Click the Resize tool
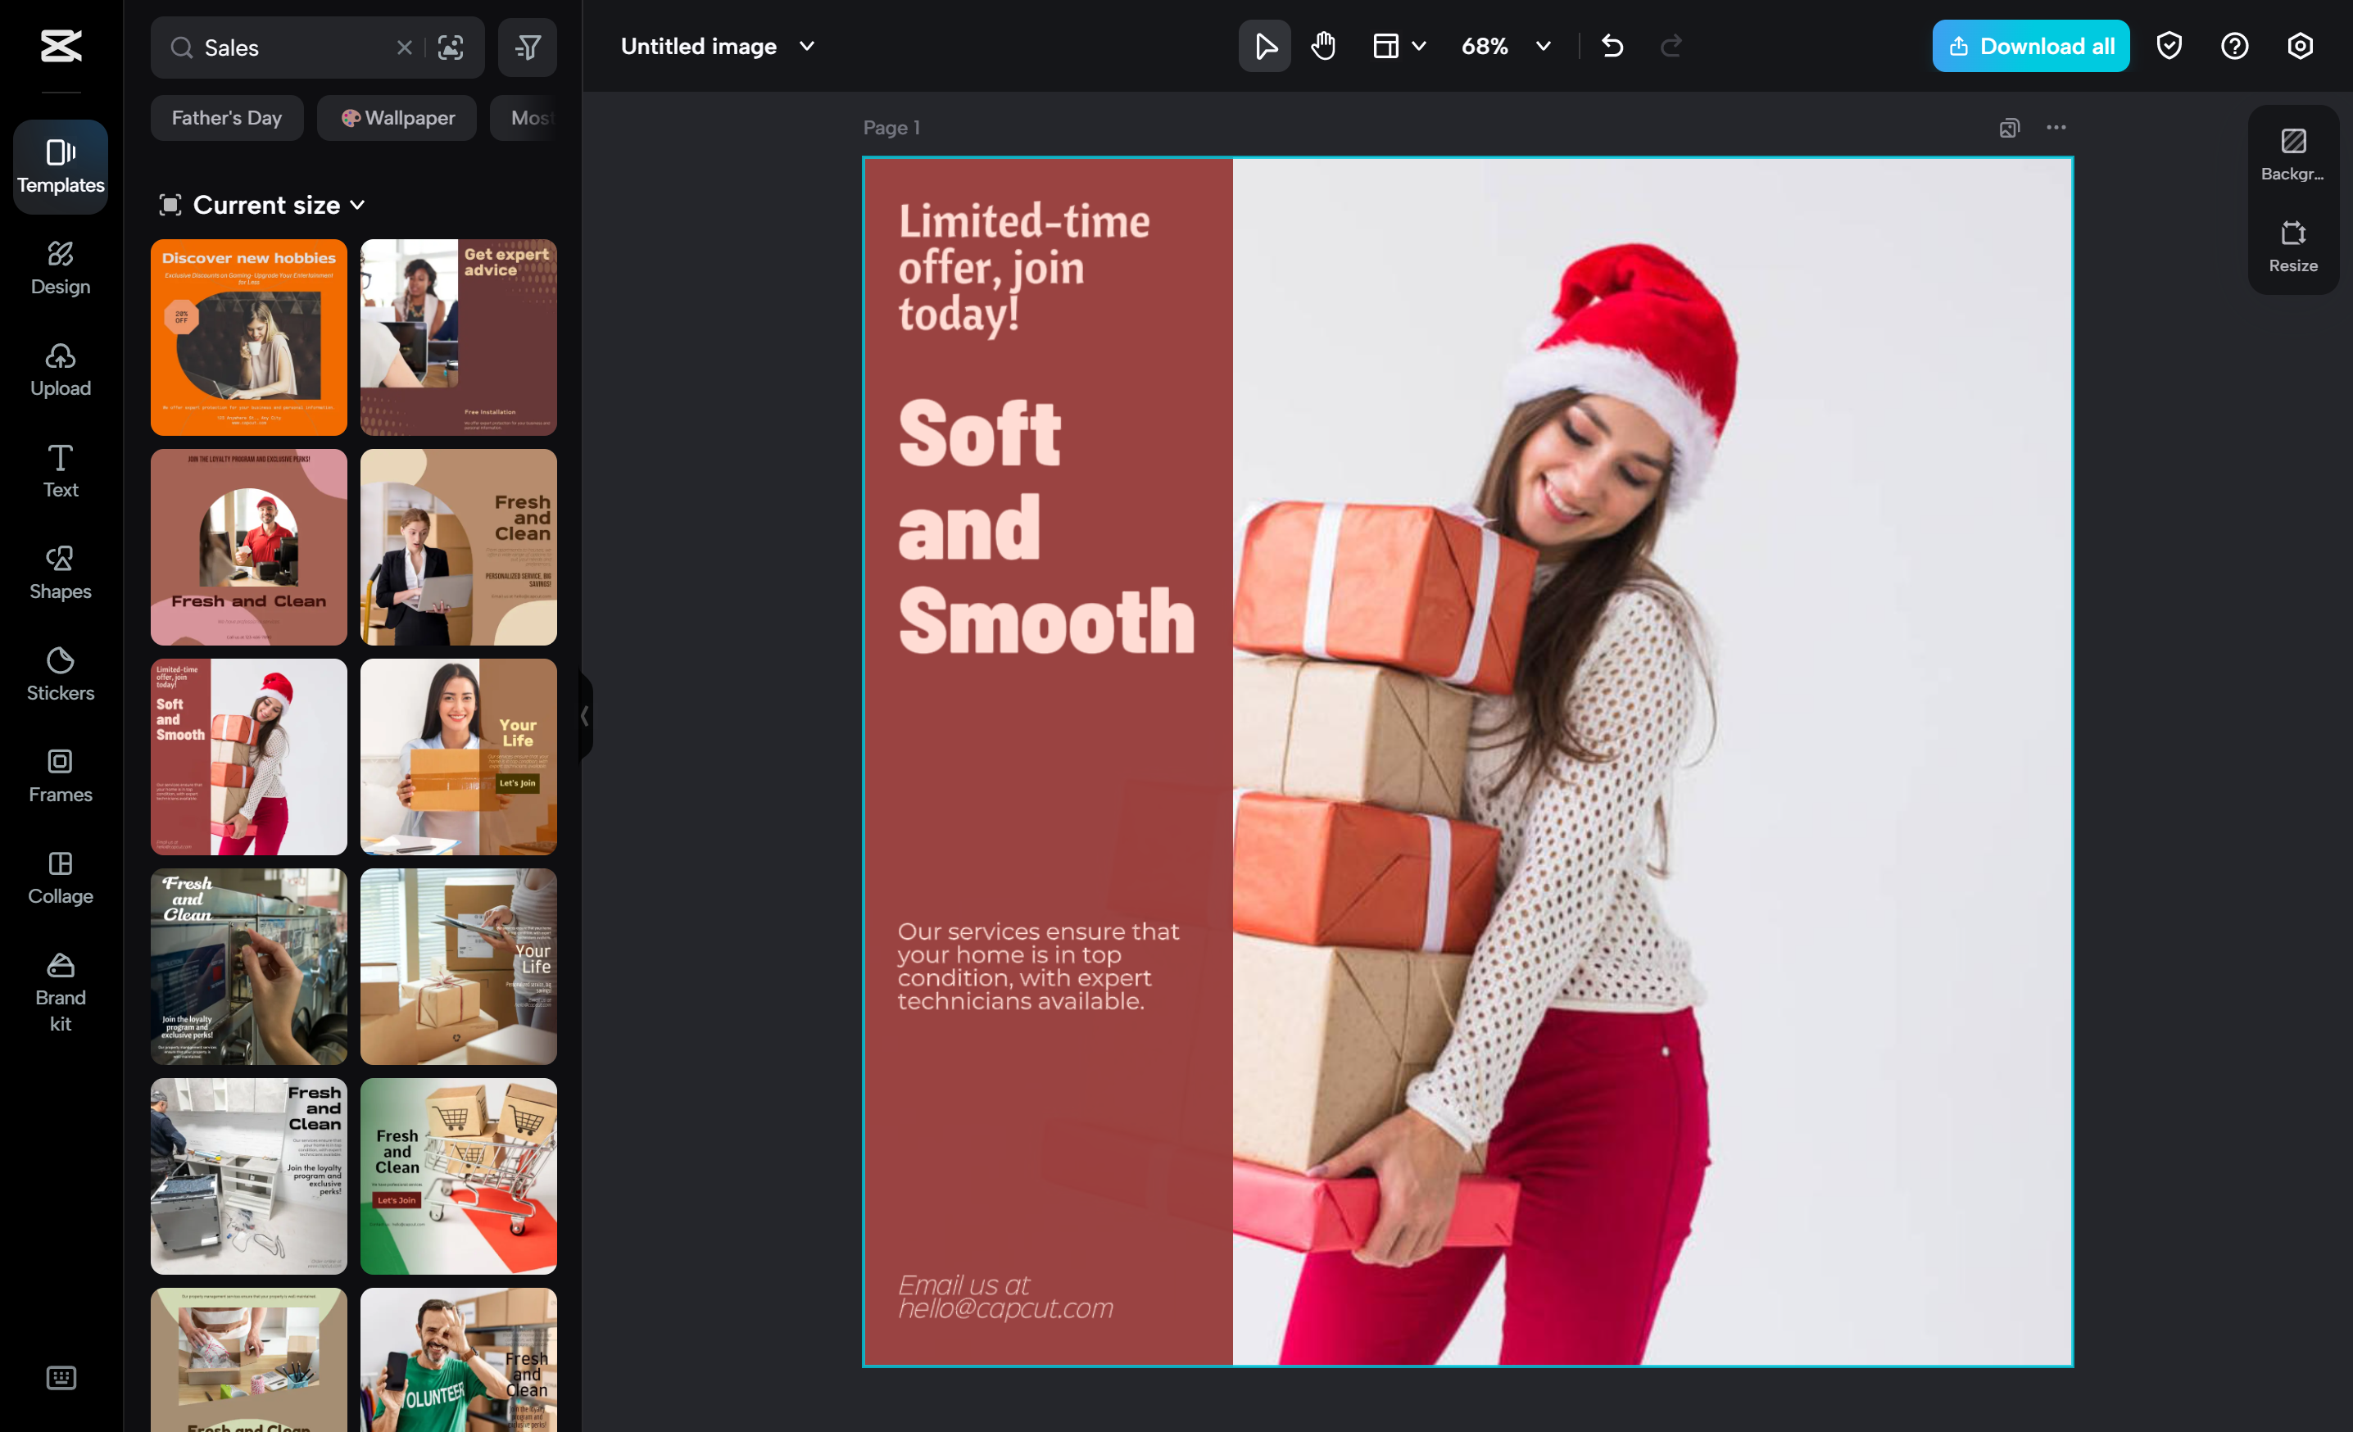2353x1432 pixels. tap(2293, 247)
